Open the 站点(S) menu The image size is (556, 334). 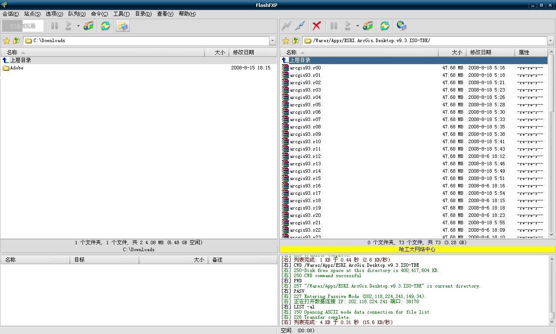tap(33, 14)
